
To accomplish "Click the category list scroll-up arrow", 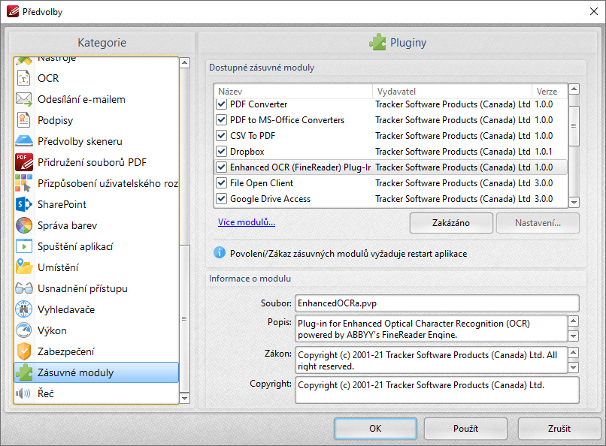I will pos(185,62).
